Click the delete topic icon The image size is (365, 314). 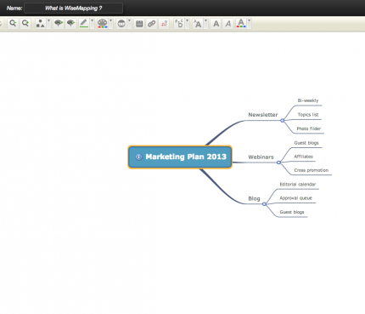pyautogui.click(x=70, y=24)
